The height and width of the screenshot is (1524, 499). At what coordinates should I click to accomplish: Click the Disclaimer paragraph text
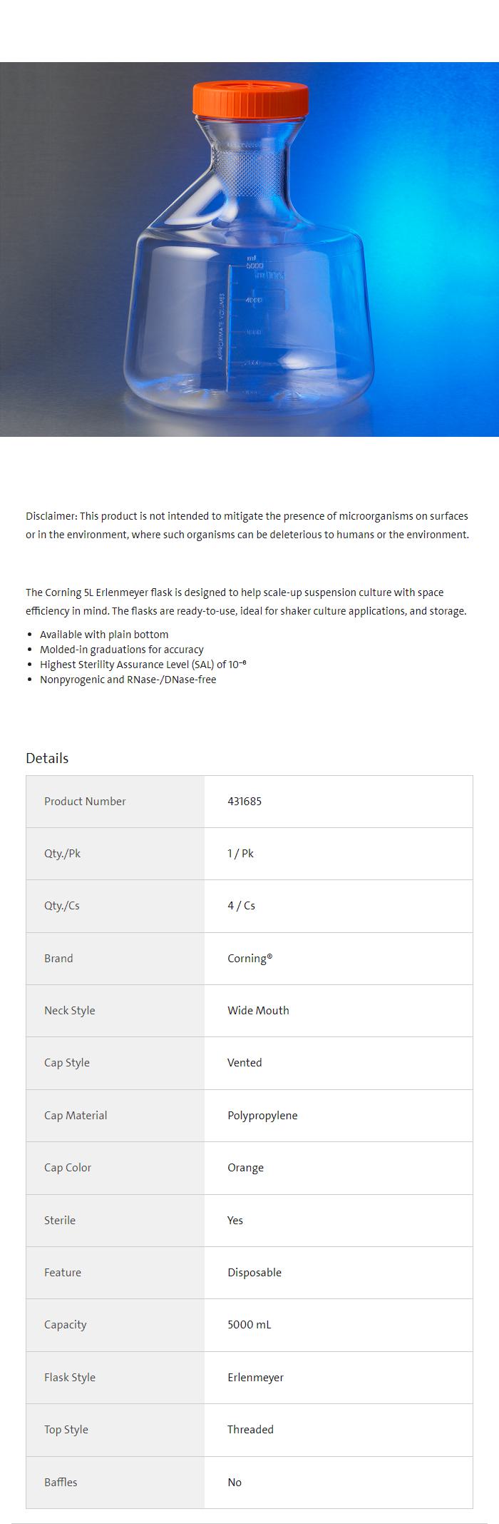tap(247, 525)
